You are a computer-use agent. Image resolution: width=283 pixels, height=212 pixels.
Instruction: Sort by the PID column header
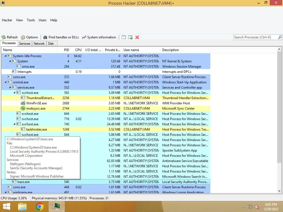[64, 50]
